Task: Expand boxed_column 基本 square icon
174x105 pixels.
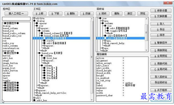Action: (x=42, y=33)
